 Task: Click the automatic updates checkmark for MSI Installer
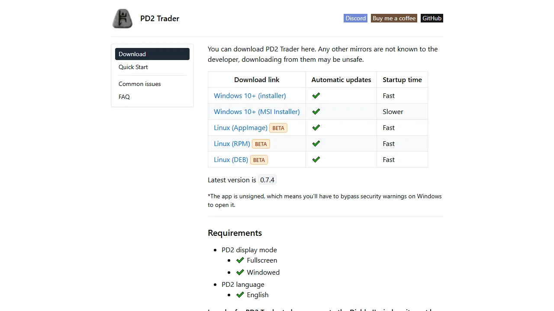tap(316, 111)
